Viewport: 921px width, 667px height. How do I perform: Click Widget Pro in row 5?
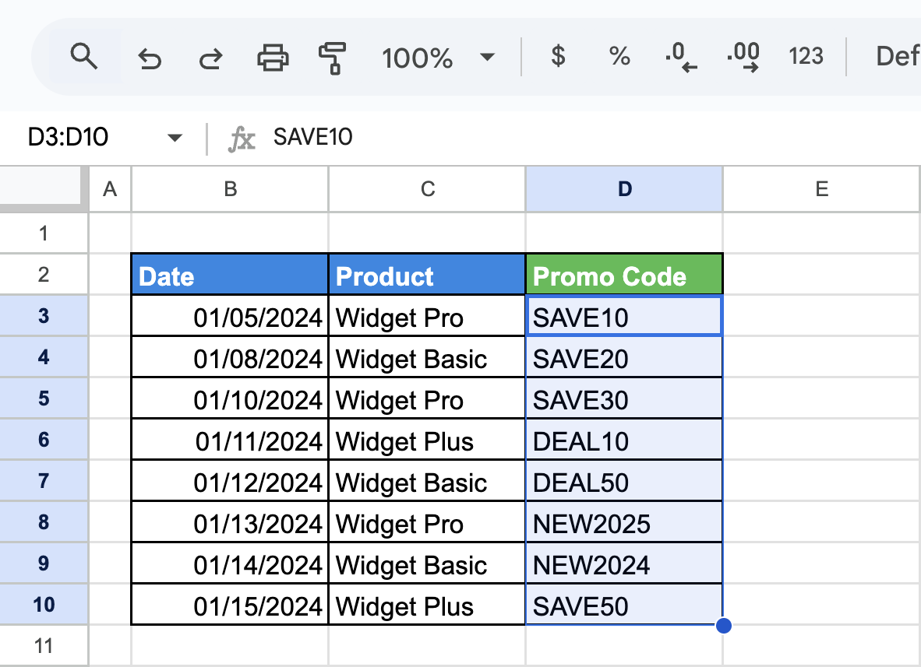coord(427,398)
